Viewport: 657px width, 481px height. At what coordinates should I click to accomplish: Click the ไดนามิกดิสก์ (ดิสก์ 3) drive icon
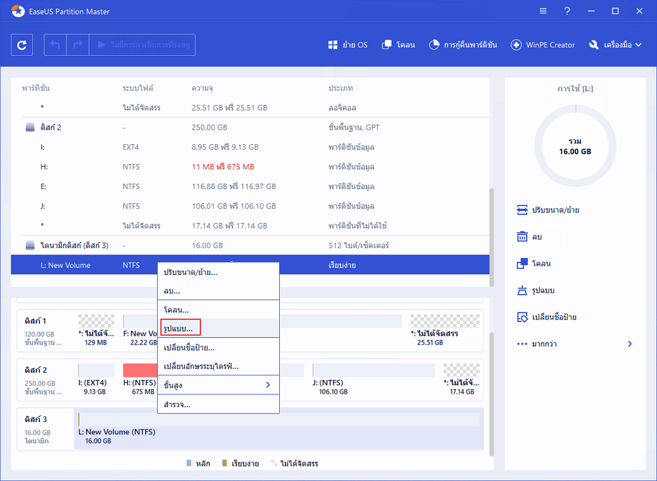[30, 245]
